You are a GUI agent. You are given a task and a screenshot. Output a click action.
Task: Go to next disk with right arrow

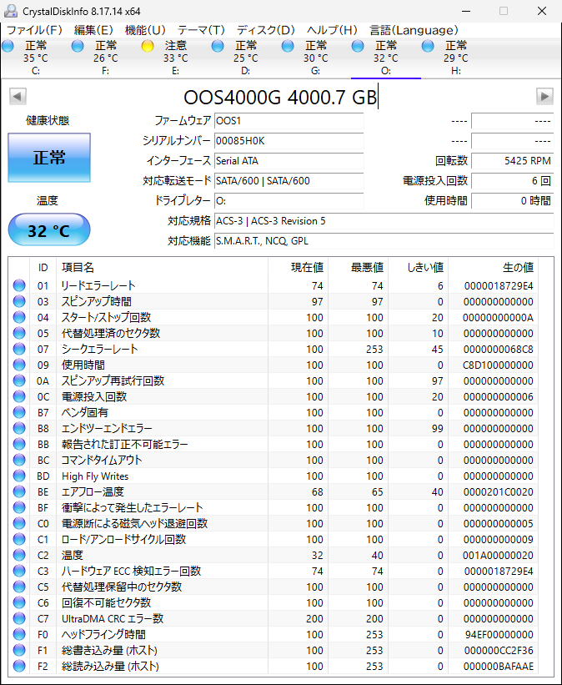coord(544,96)
